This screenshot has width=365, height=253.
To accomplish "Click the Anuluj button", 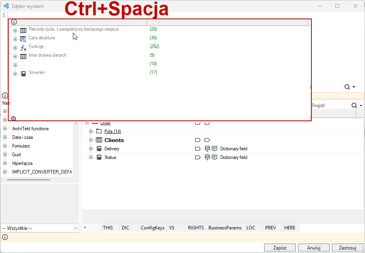I will click(313, 247).
